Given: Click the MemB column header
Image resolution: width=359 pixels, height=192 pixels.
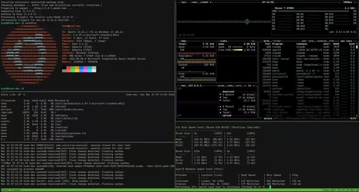Looking at the screenshot, I should coord(336,44).
